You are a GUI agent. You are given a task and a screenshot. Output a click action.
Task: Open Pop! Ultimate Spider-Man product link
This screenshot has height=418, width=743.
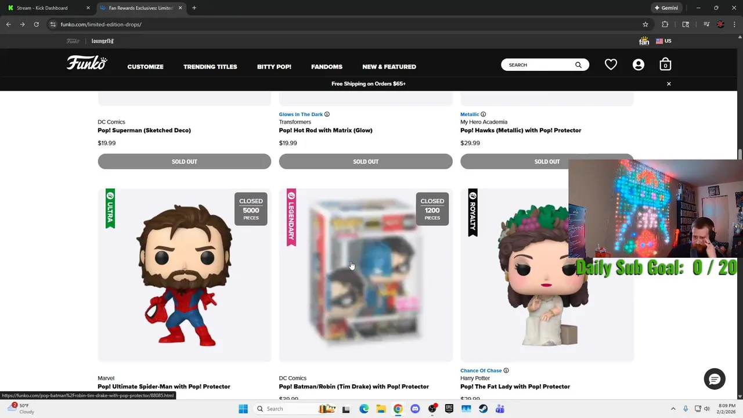(164, 387)
